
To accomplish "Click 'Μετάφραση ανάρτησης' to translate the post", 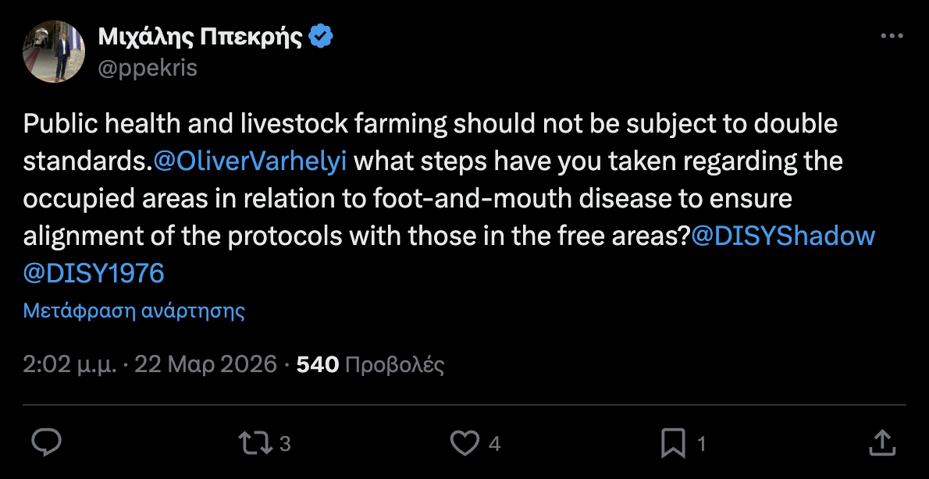I will click(x=134, y=311).
